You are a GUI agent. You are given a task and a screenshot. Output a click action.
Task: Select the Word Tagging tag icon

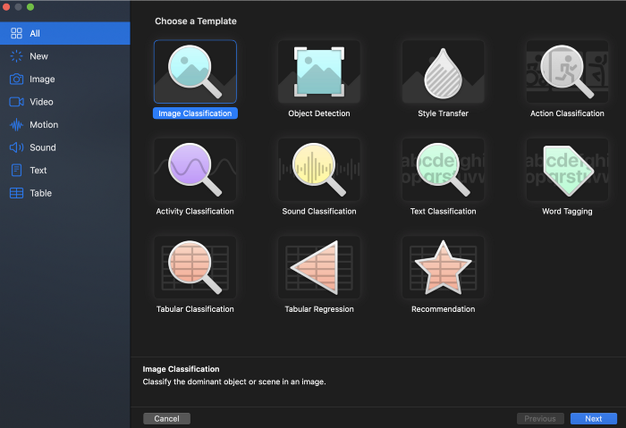click(x=567, y=170)
